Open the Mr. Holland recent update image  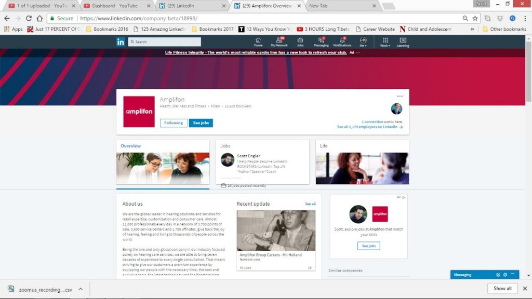(x=276, y=230)
